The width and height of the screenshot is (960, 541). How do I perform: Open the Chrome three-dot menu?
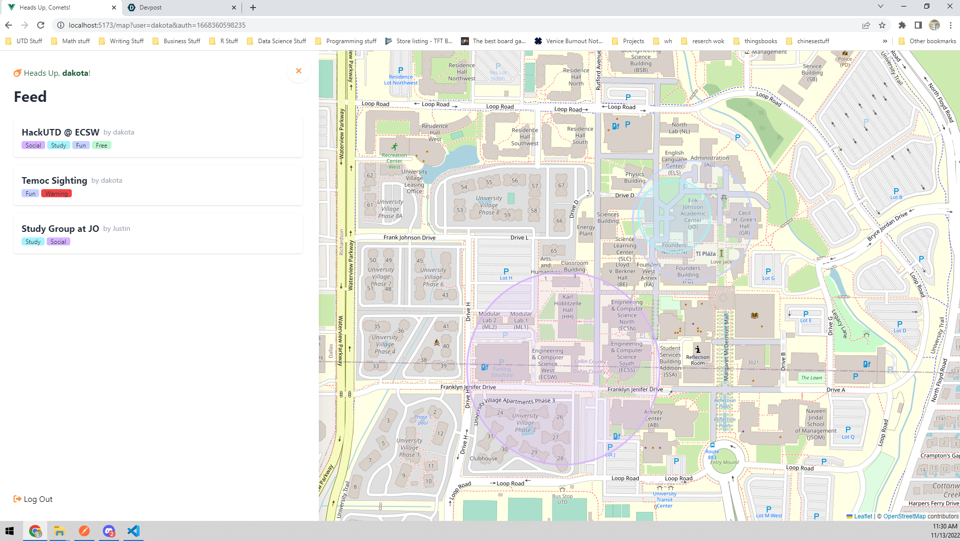click(x=950, y=25)
